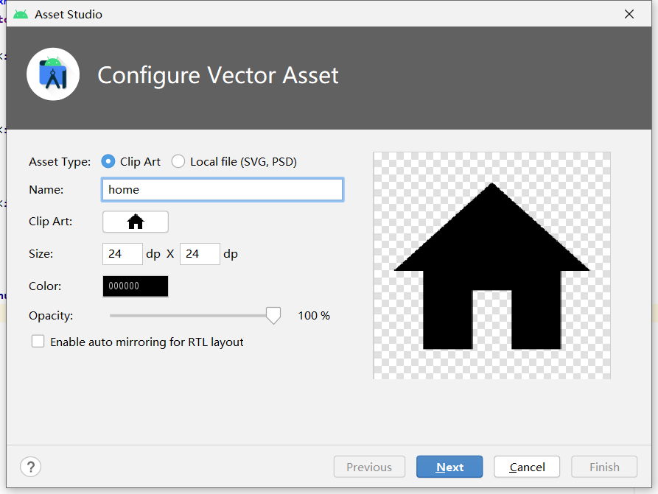The width and height of the screenshot is (658, 494).
Task: Click the opacity slider handle
Action: [x=273, y=314]
